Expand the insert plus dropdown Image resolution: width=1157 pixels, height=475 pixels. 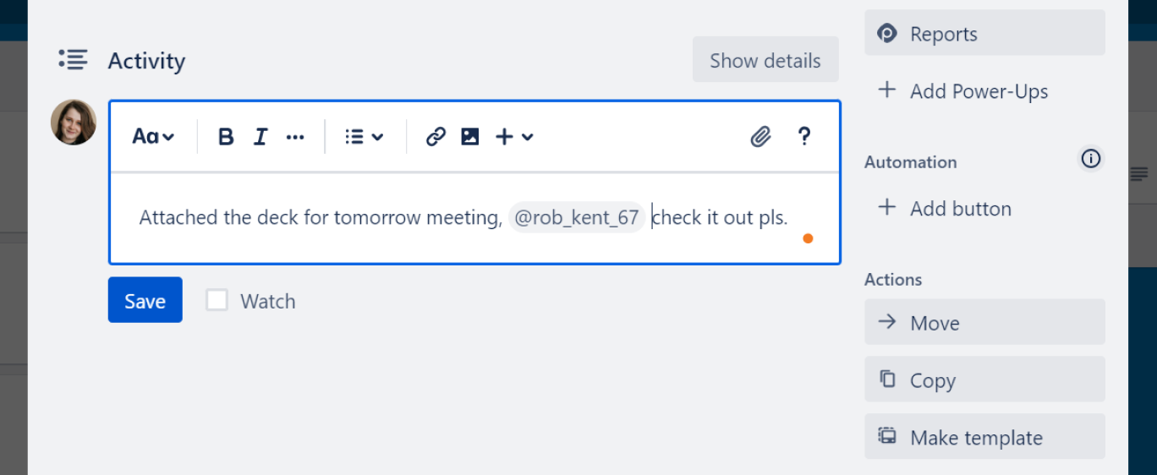pyautogui.click(x=514, y=137)
